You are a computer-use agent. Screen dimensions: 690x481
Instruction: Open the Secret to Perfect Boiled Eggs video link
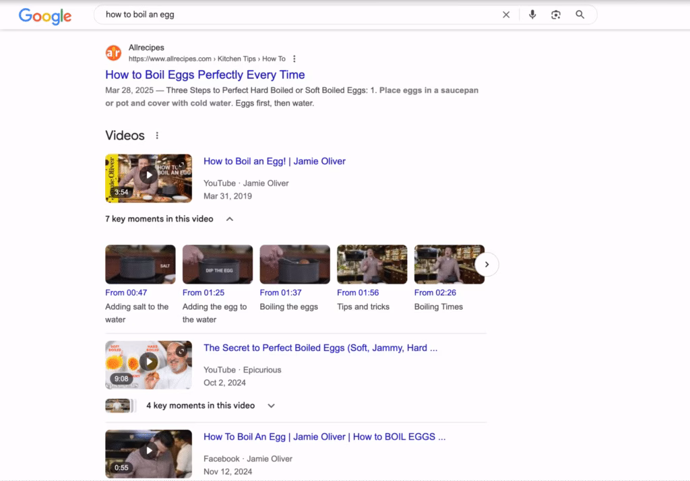pos(320,348)
